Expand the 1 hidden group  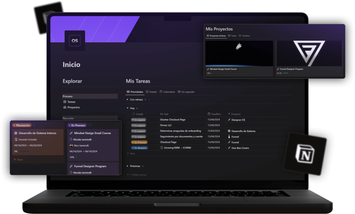pos(137,175)
